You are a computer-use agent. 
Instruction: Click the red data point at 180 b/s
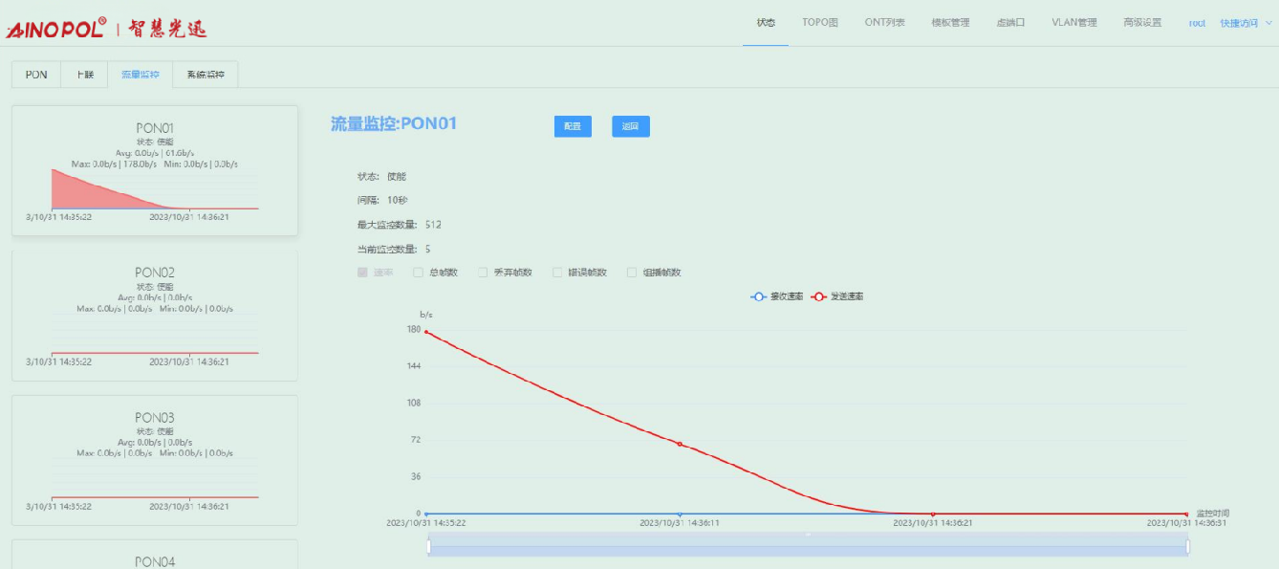(x=426, y=332)
